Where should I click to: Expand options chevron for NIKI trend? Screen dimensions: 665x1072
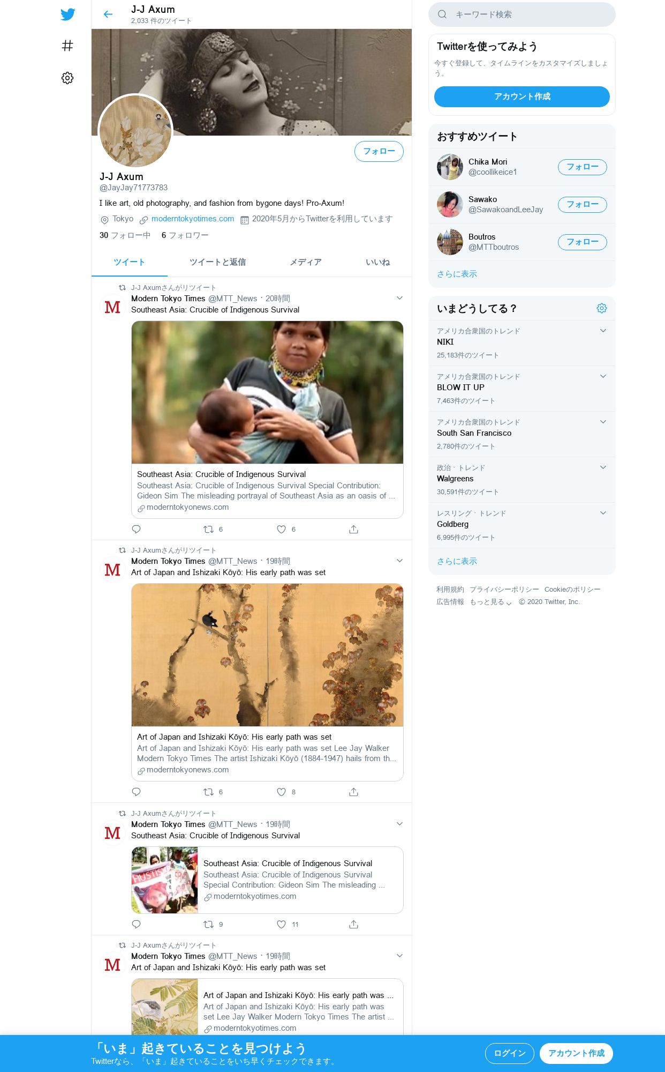(603, 331)
